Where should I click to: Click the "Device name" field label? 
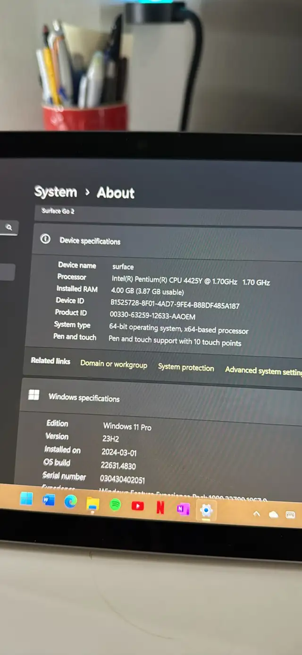pos(77,265)
